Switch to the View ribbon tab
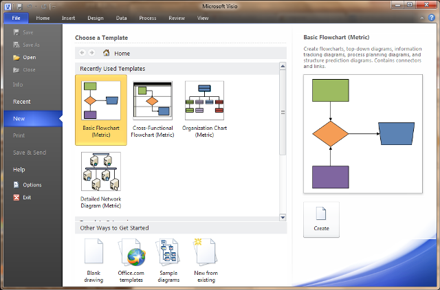Viewport: 440px width, 290px height. click(203, 18)
